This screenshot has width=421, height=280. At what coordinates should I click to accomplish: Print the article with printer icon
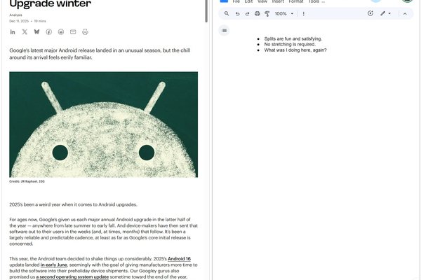click(x=85, y=32)
